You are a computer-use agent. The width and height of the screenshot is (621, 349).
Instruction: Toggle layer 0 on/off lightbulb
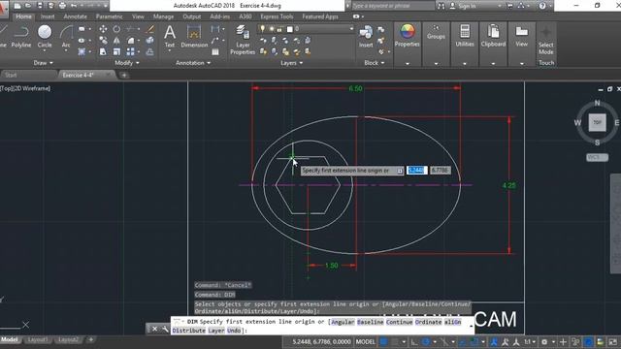tap(262, 29)
